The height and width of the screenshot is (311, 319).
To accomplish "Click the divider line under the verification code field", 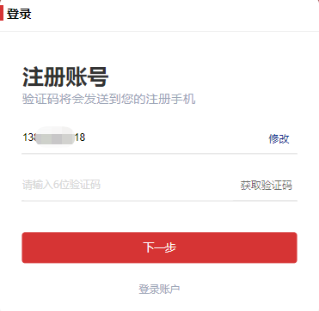I will point(159,201).
